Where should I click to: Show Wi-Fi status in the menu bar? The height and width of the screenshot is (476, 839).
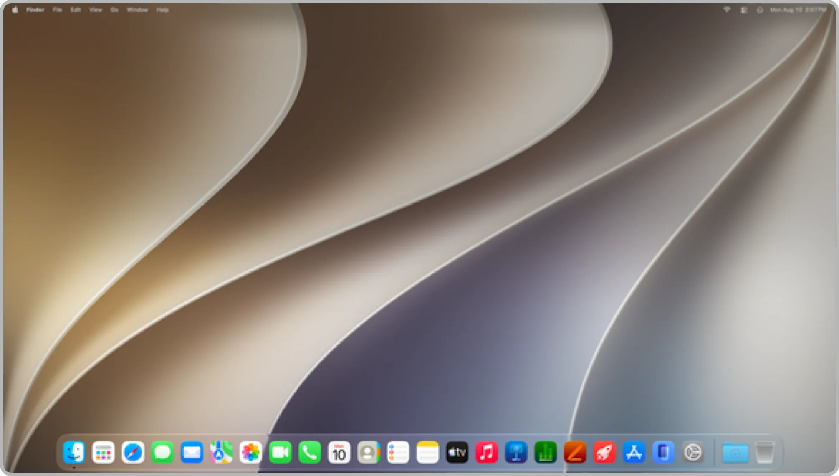(x=727, y=10)
